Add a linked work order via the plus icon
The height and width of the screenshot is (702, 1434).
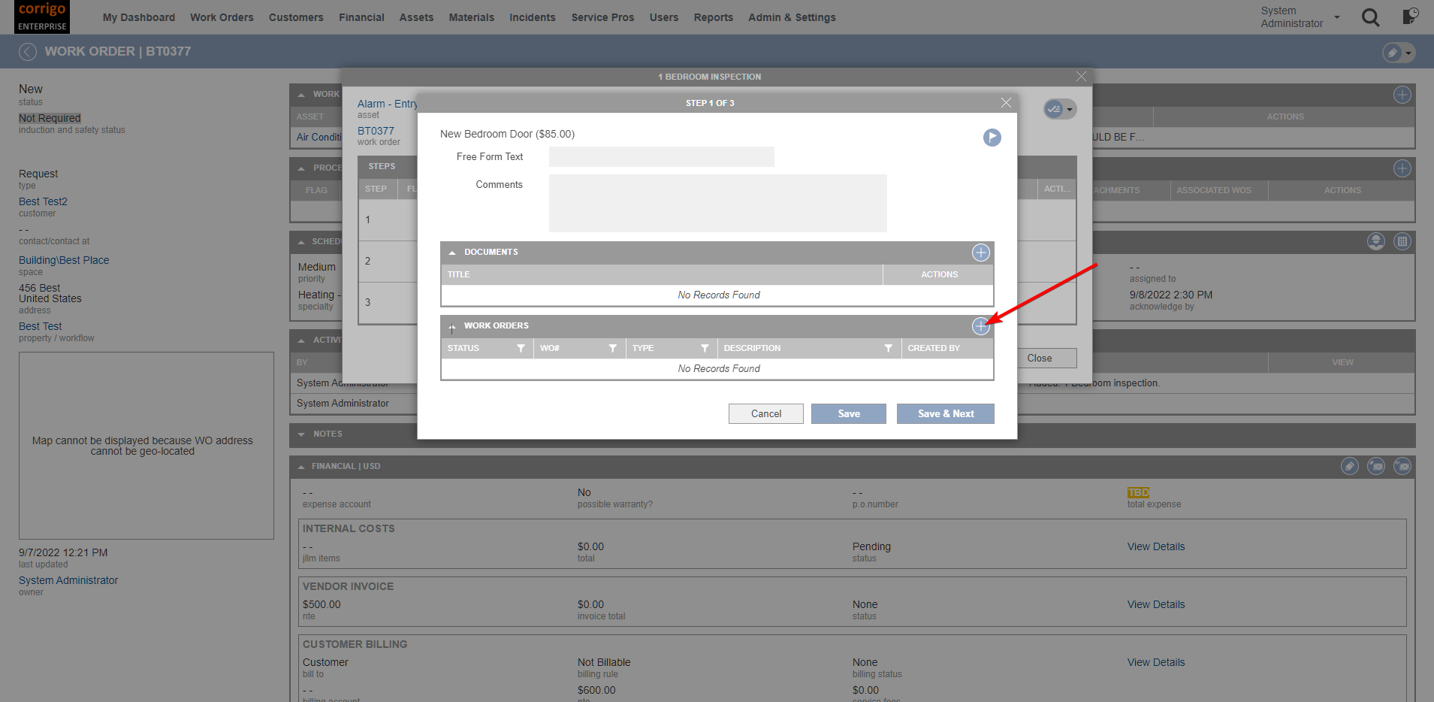[x=981, y=326]
